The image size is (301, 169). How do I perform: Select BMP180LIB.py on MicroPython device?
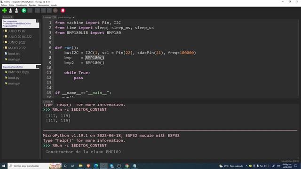(18, 72)
